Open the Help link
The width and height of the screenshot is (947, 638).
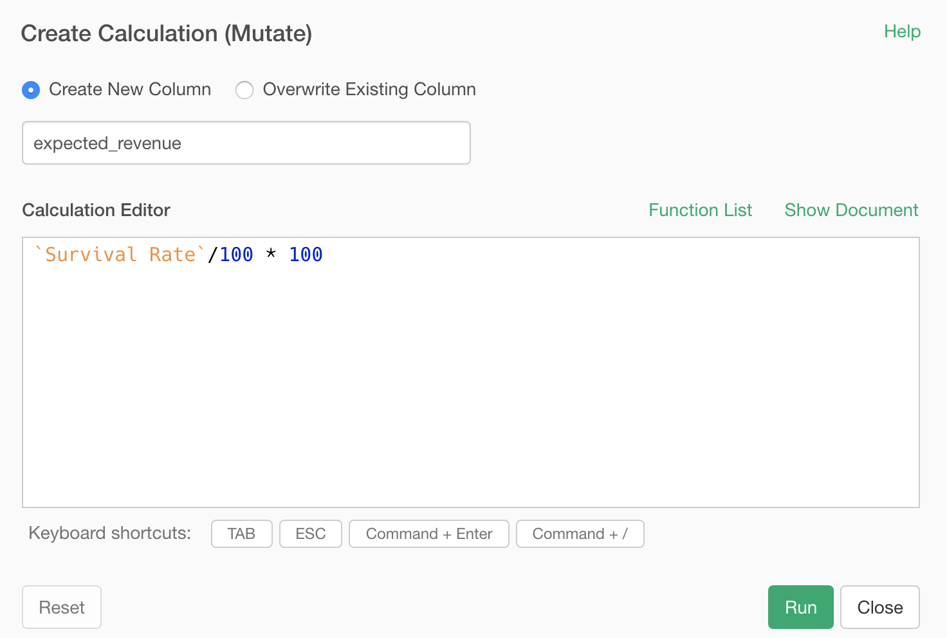[x=902, y=32]
